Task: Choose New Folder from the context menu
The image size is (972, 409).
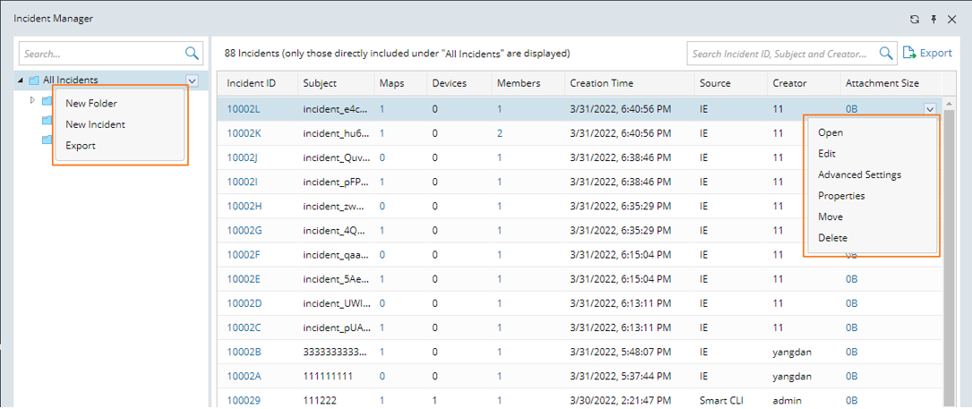Action: coord(91,104)
